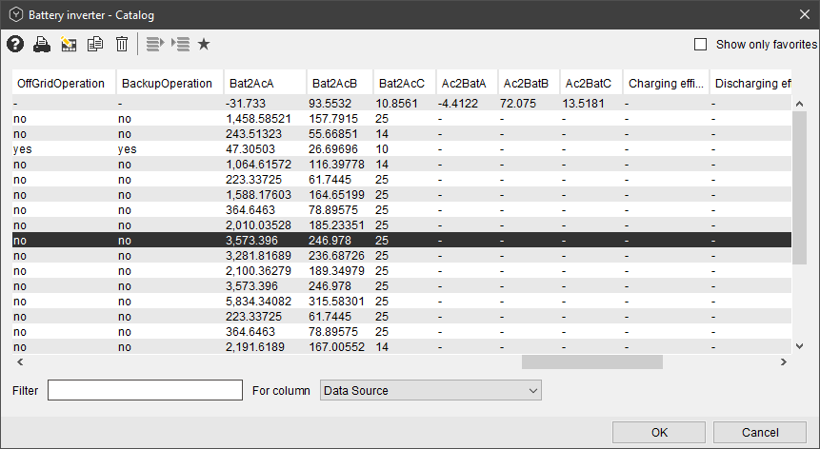Screen dimensions: 820x449
Task: Sort by OffGridOperation column header
Action: [62, 84]
